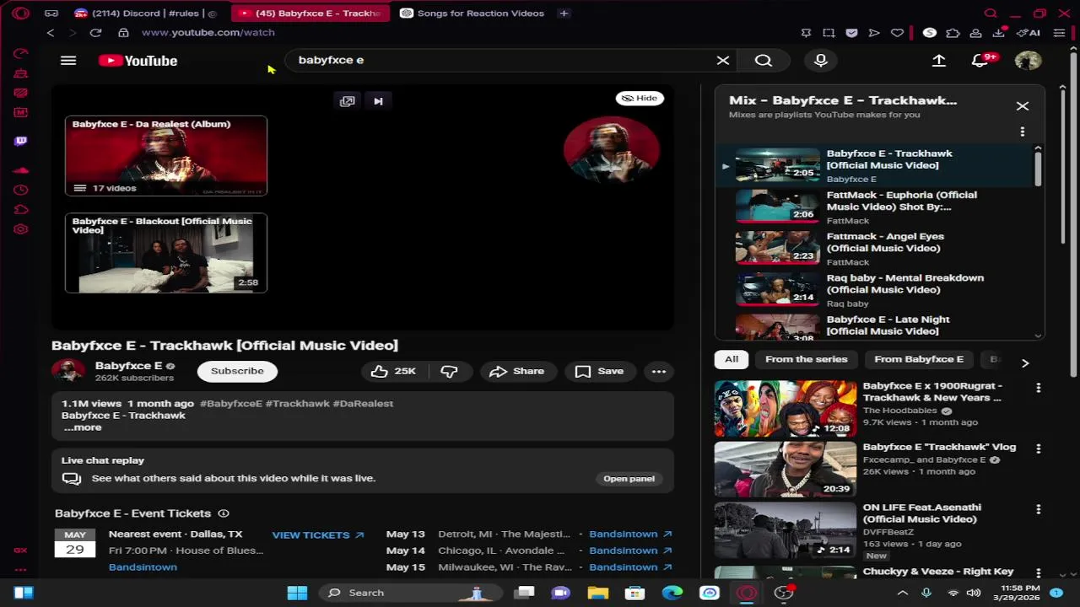Open the Opera GX main menu logo
Screen dimensions: 1080x607
(21, 13)
